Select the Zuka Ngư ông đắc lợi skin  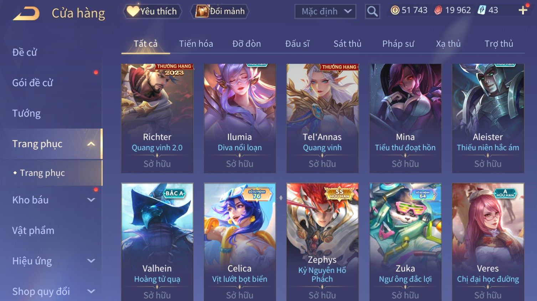point(405,242)
